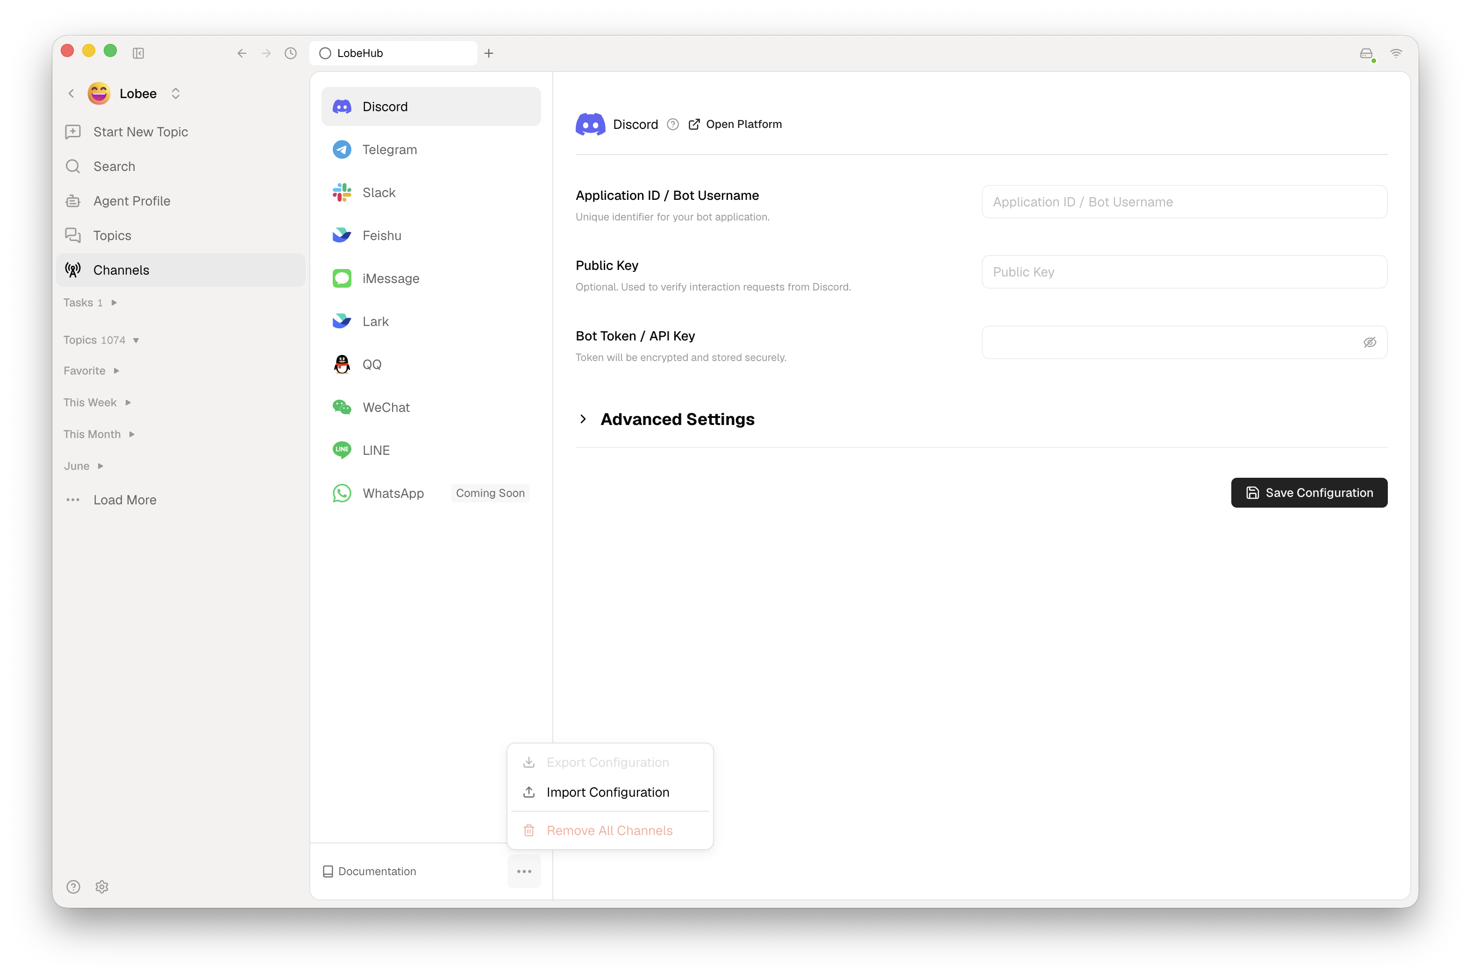
Task: Select the Discord channel in the list
Action: [431, 106]
